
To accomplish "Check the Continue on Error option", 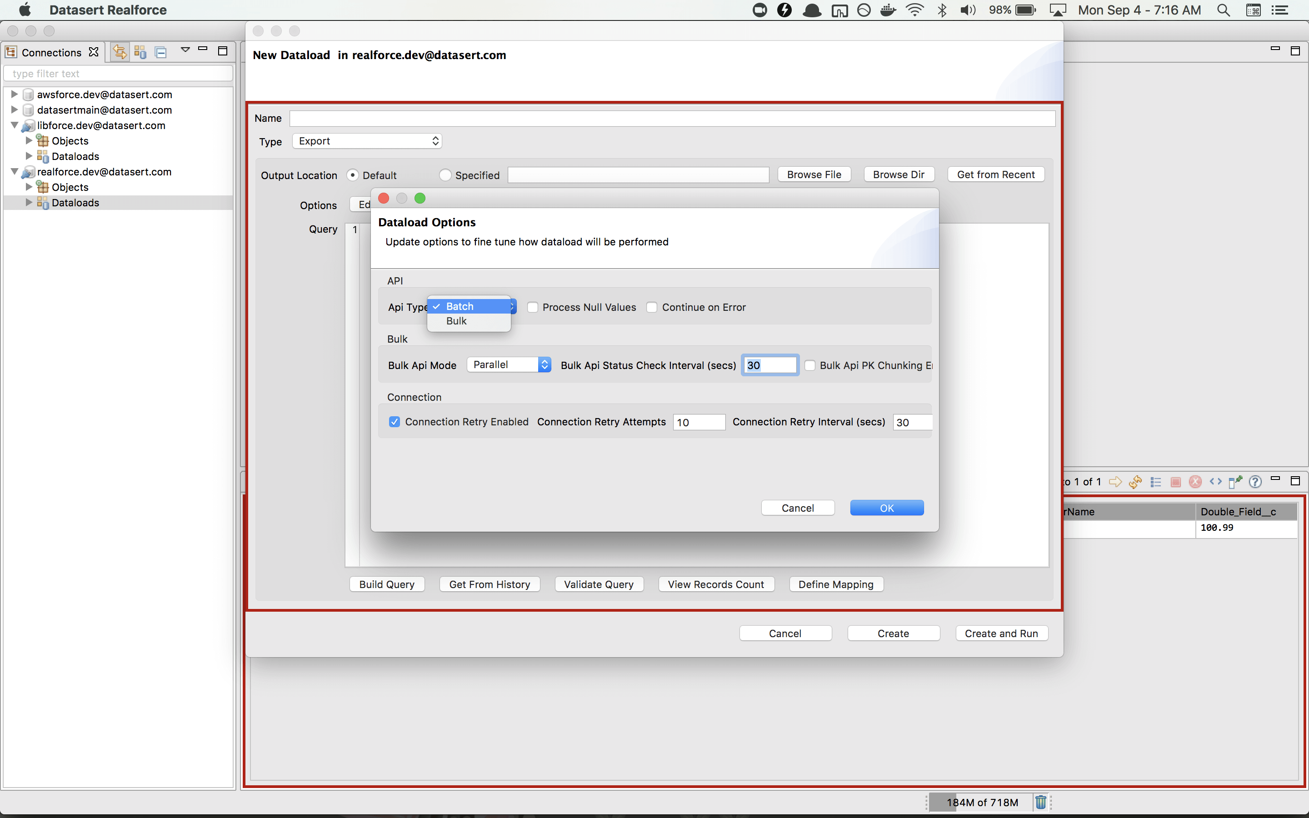I will point(652,307).
